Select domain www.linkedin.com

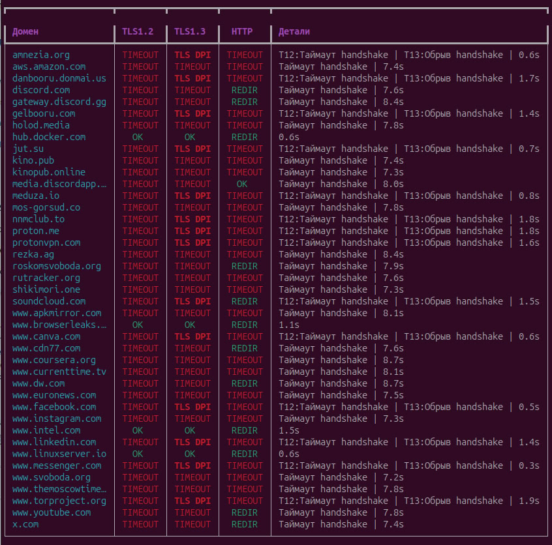click(x=54, y=442)
